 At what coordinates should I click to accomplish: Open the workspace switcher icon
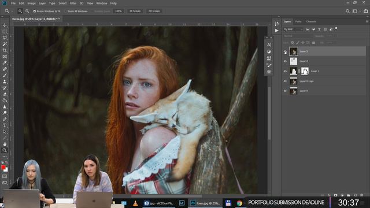(354, 11)
